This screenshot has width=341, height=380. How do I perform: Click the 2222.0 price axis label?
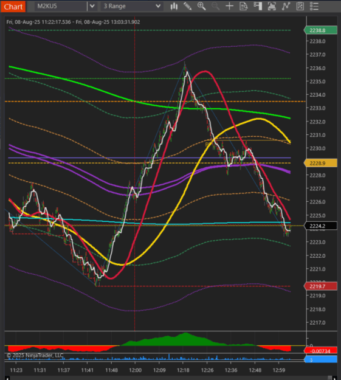click(317, 256)
